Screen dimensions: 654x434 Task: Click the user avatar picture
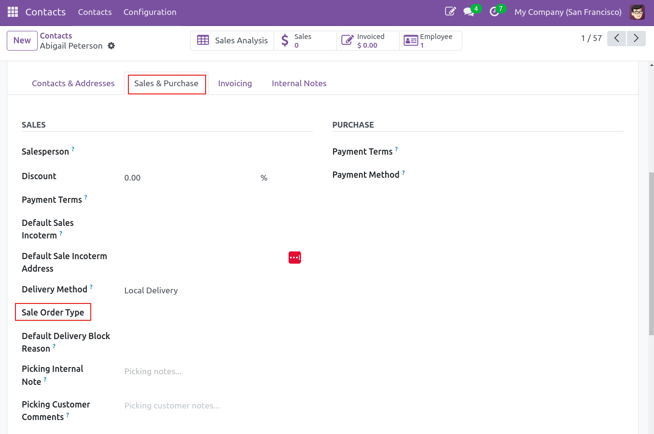(637, 12)
